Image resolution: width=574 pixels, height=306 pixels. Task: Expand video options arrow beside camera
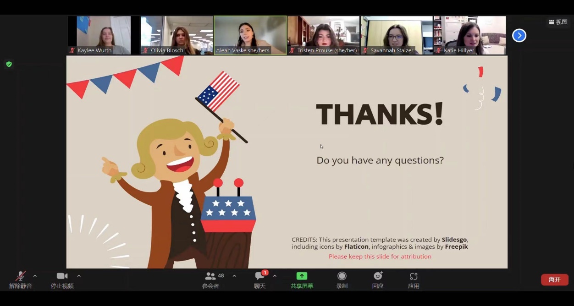pyautogui.click(x=79, y=276)
